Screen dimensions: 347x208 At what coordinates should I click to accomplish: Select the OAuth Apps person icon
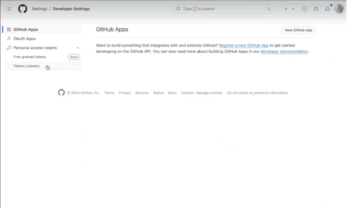tap(9, 39)
